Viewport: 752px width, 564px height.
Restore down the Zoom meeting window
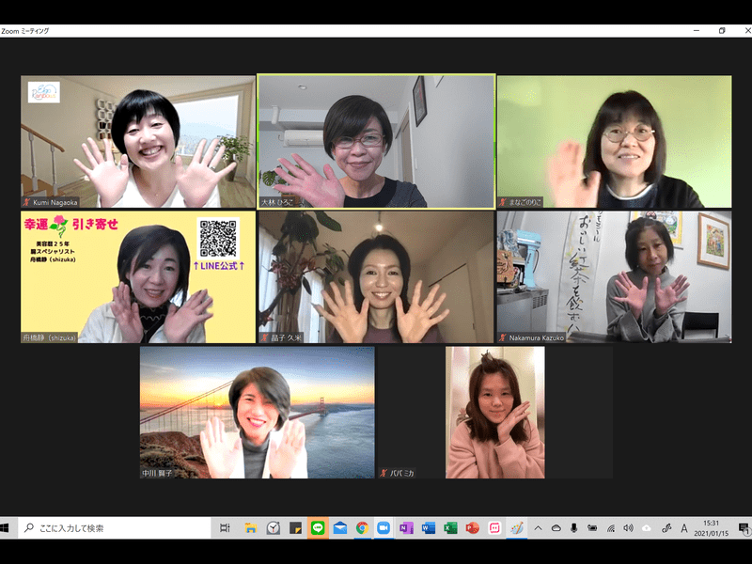click(x=721, y=30)
